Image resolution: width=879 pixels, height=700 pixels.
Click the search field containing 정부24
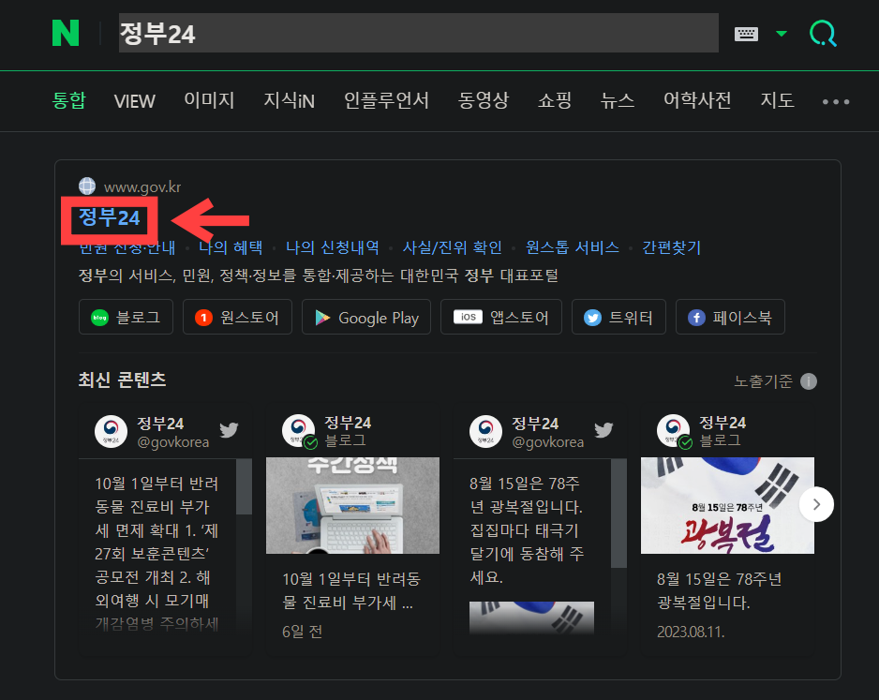[x=418, y=33]
